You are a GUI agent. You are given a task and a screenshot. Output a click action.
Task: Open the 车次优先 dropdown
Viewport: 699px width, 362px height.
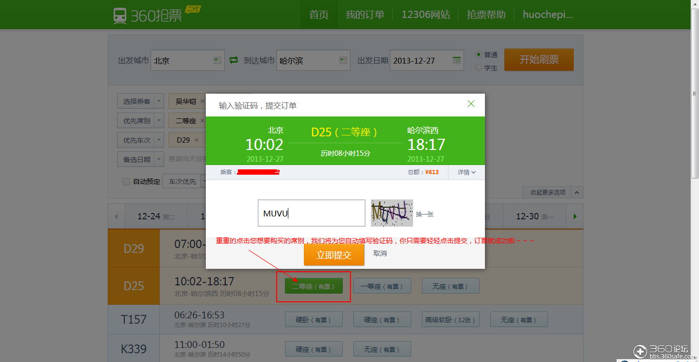point(184,181)
